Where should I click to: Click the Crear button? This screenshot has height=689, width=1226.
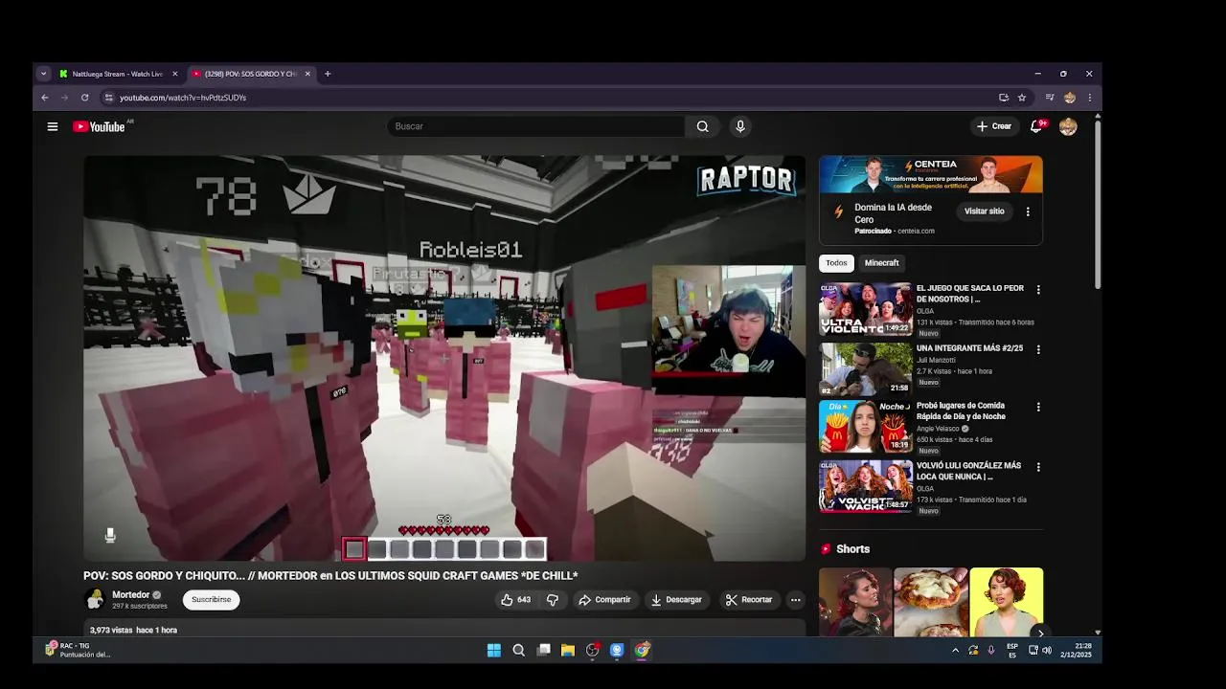tap(993, 126)
